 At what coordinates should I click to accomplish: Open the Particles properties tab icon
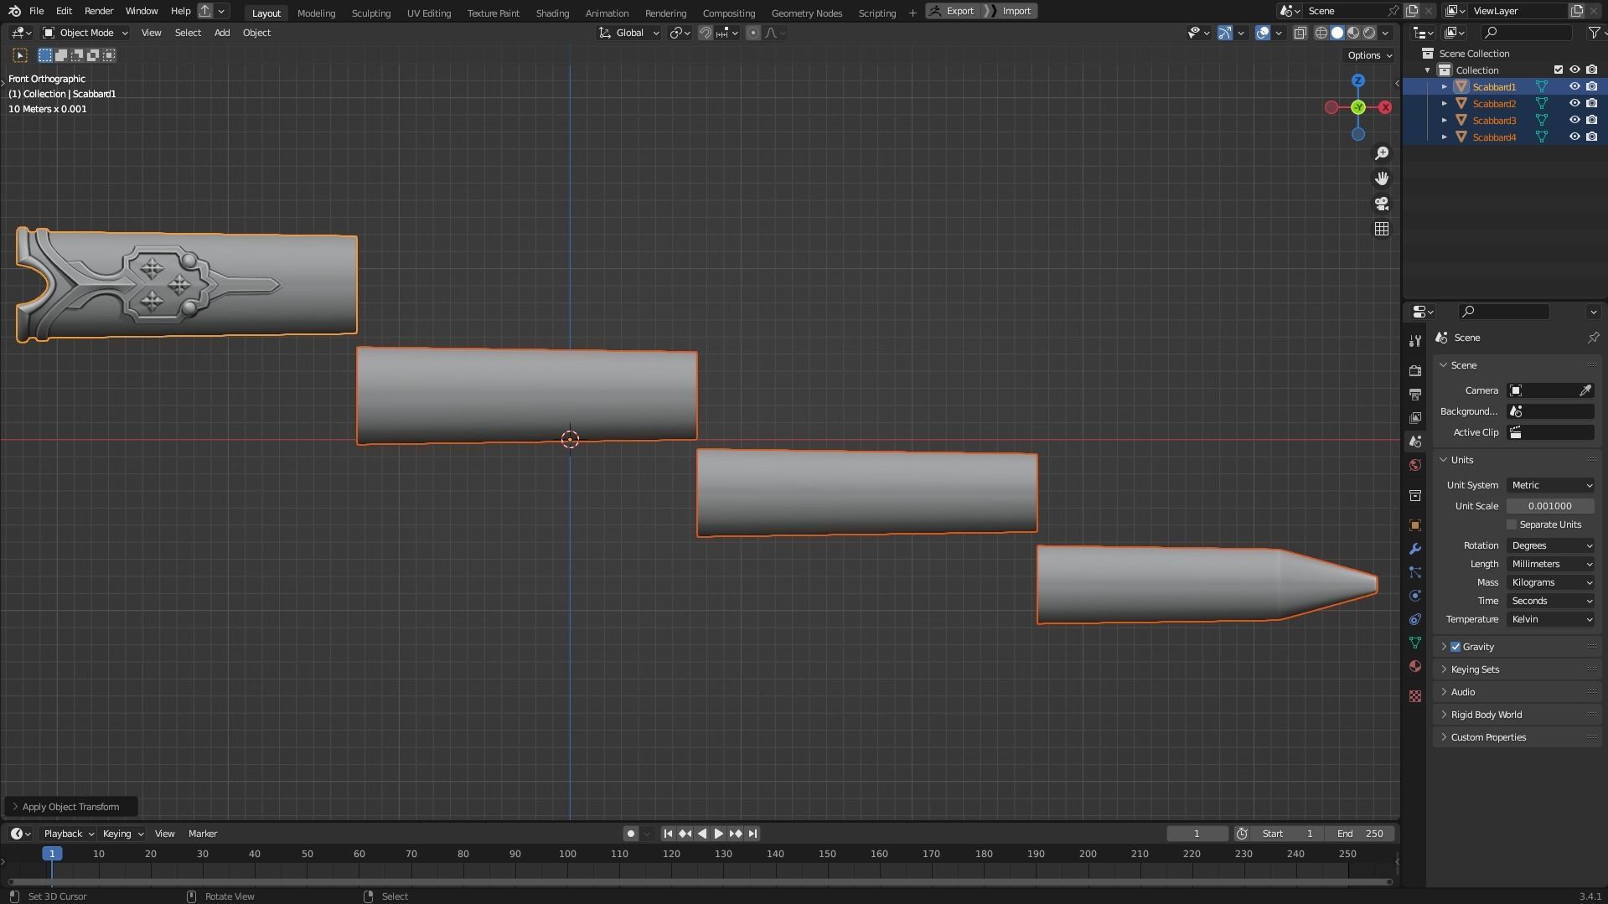tap(1415, 572)
